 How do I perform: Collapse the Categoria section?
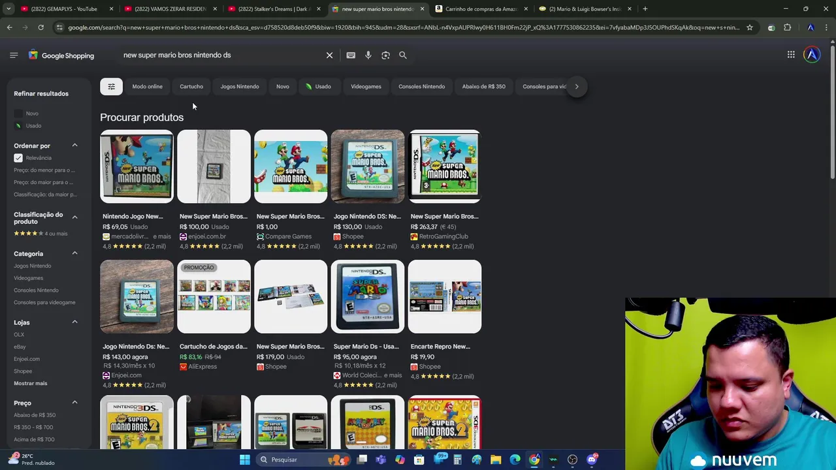tap(74, 253)
